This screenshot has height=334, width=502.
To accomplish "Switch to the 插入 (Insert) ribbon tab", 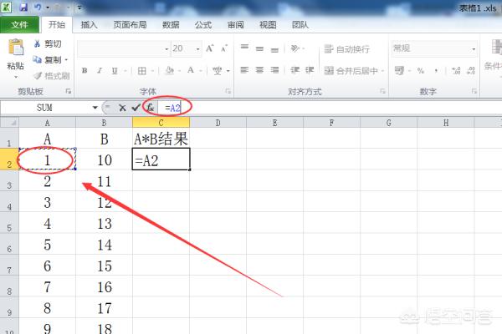I will (x=89, y=25).
